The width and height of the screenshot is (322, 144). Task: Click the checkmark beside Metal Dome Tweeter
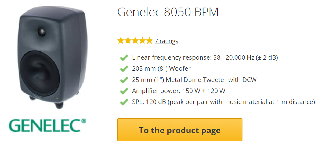tap(124, 80)
